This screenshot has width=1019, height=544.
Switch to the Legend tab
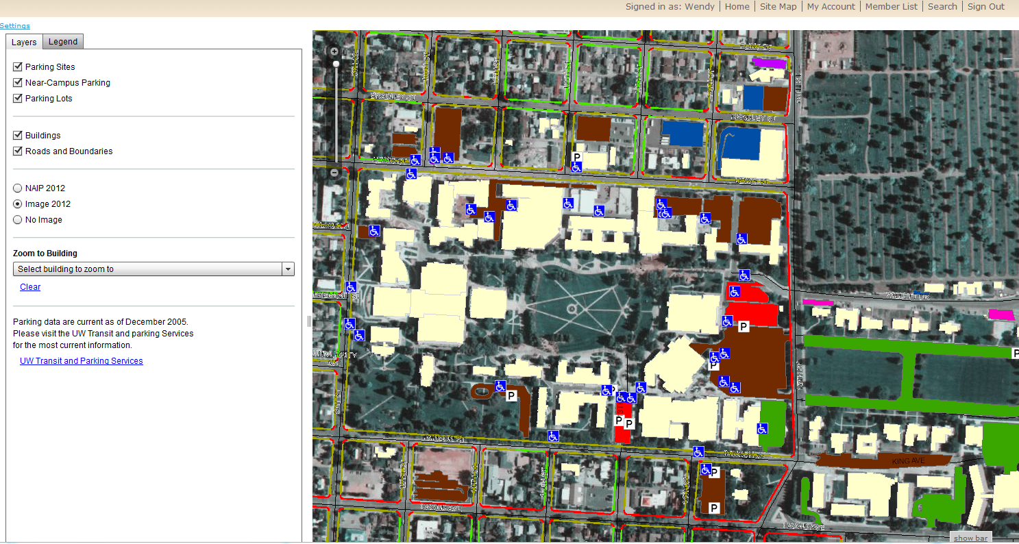(62, 41)
